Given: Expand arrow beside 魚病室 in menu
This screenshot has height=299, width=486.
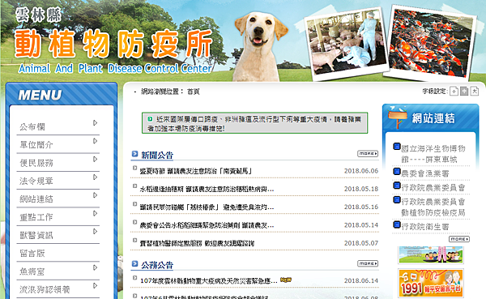Looking at the screenshot, I should point(95,267).
